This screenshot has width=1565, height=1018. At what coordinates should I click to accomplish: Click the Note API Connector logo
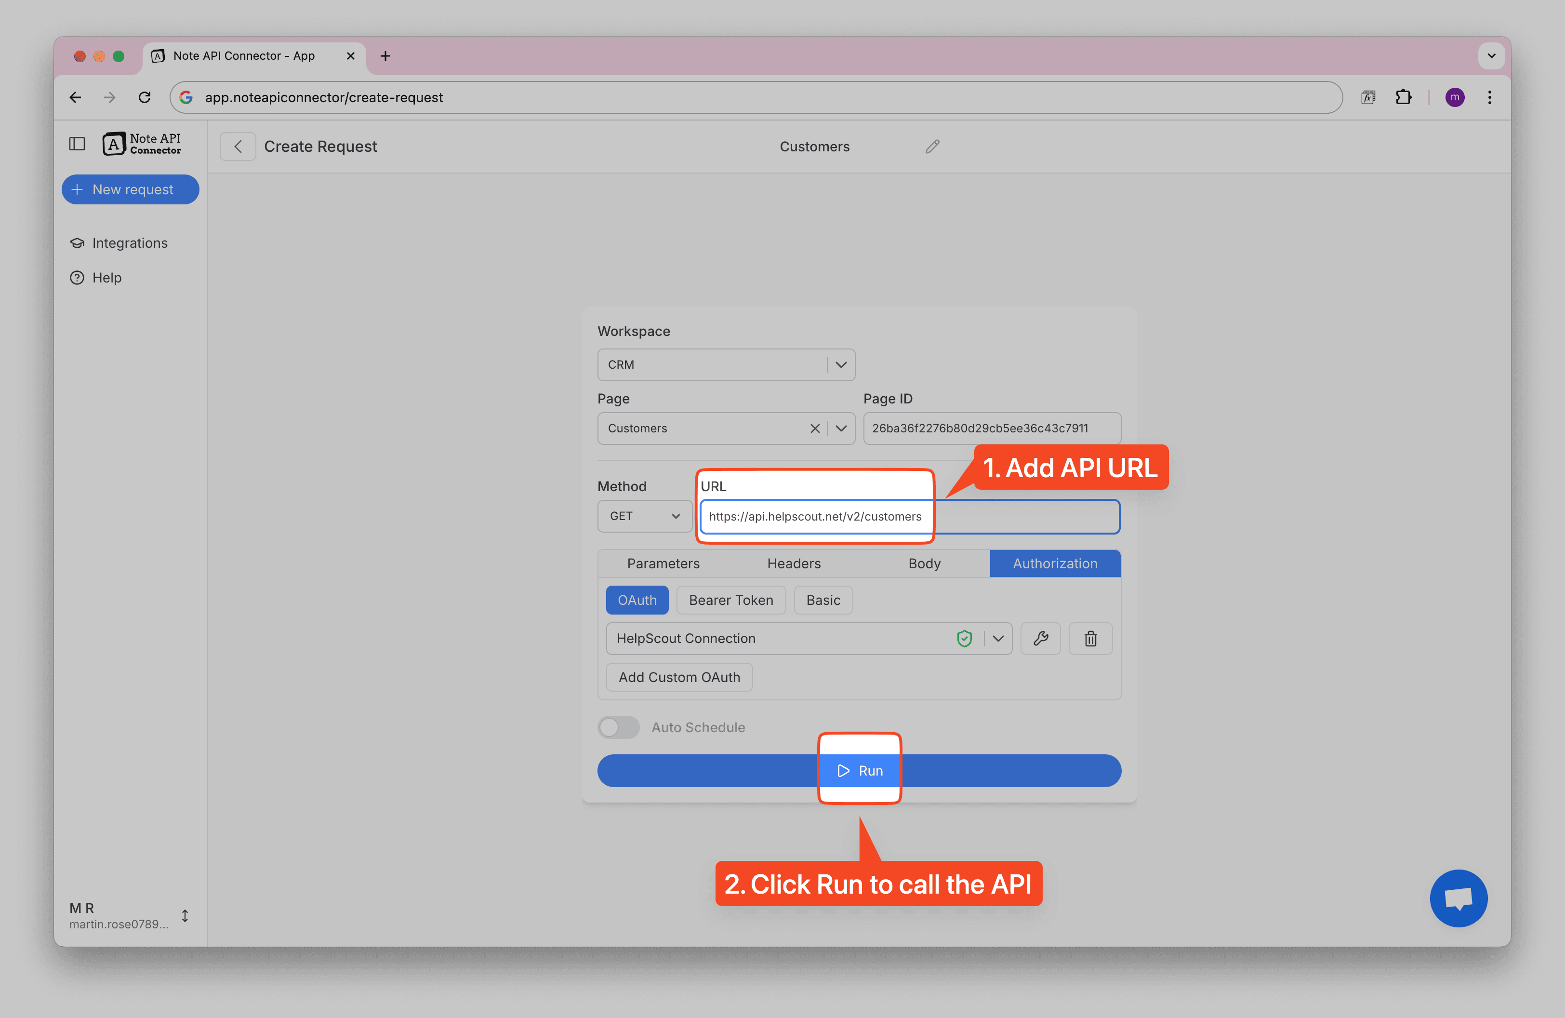[141, 144]
